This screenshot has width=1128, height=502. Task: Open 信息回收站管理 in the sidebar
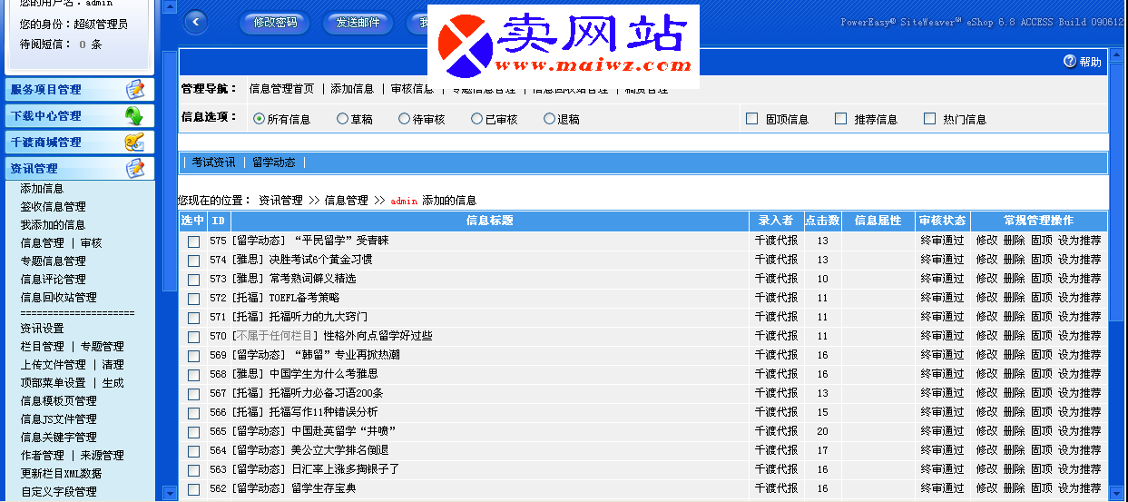pyautogui.click(x=59, y=298)
